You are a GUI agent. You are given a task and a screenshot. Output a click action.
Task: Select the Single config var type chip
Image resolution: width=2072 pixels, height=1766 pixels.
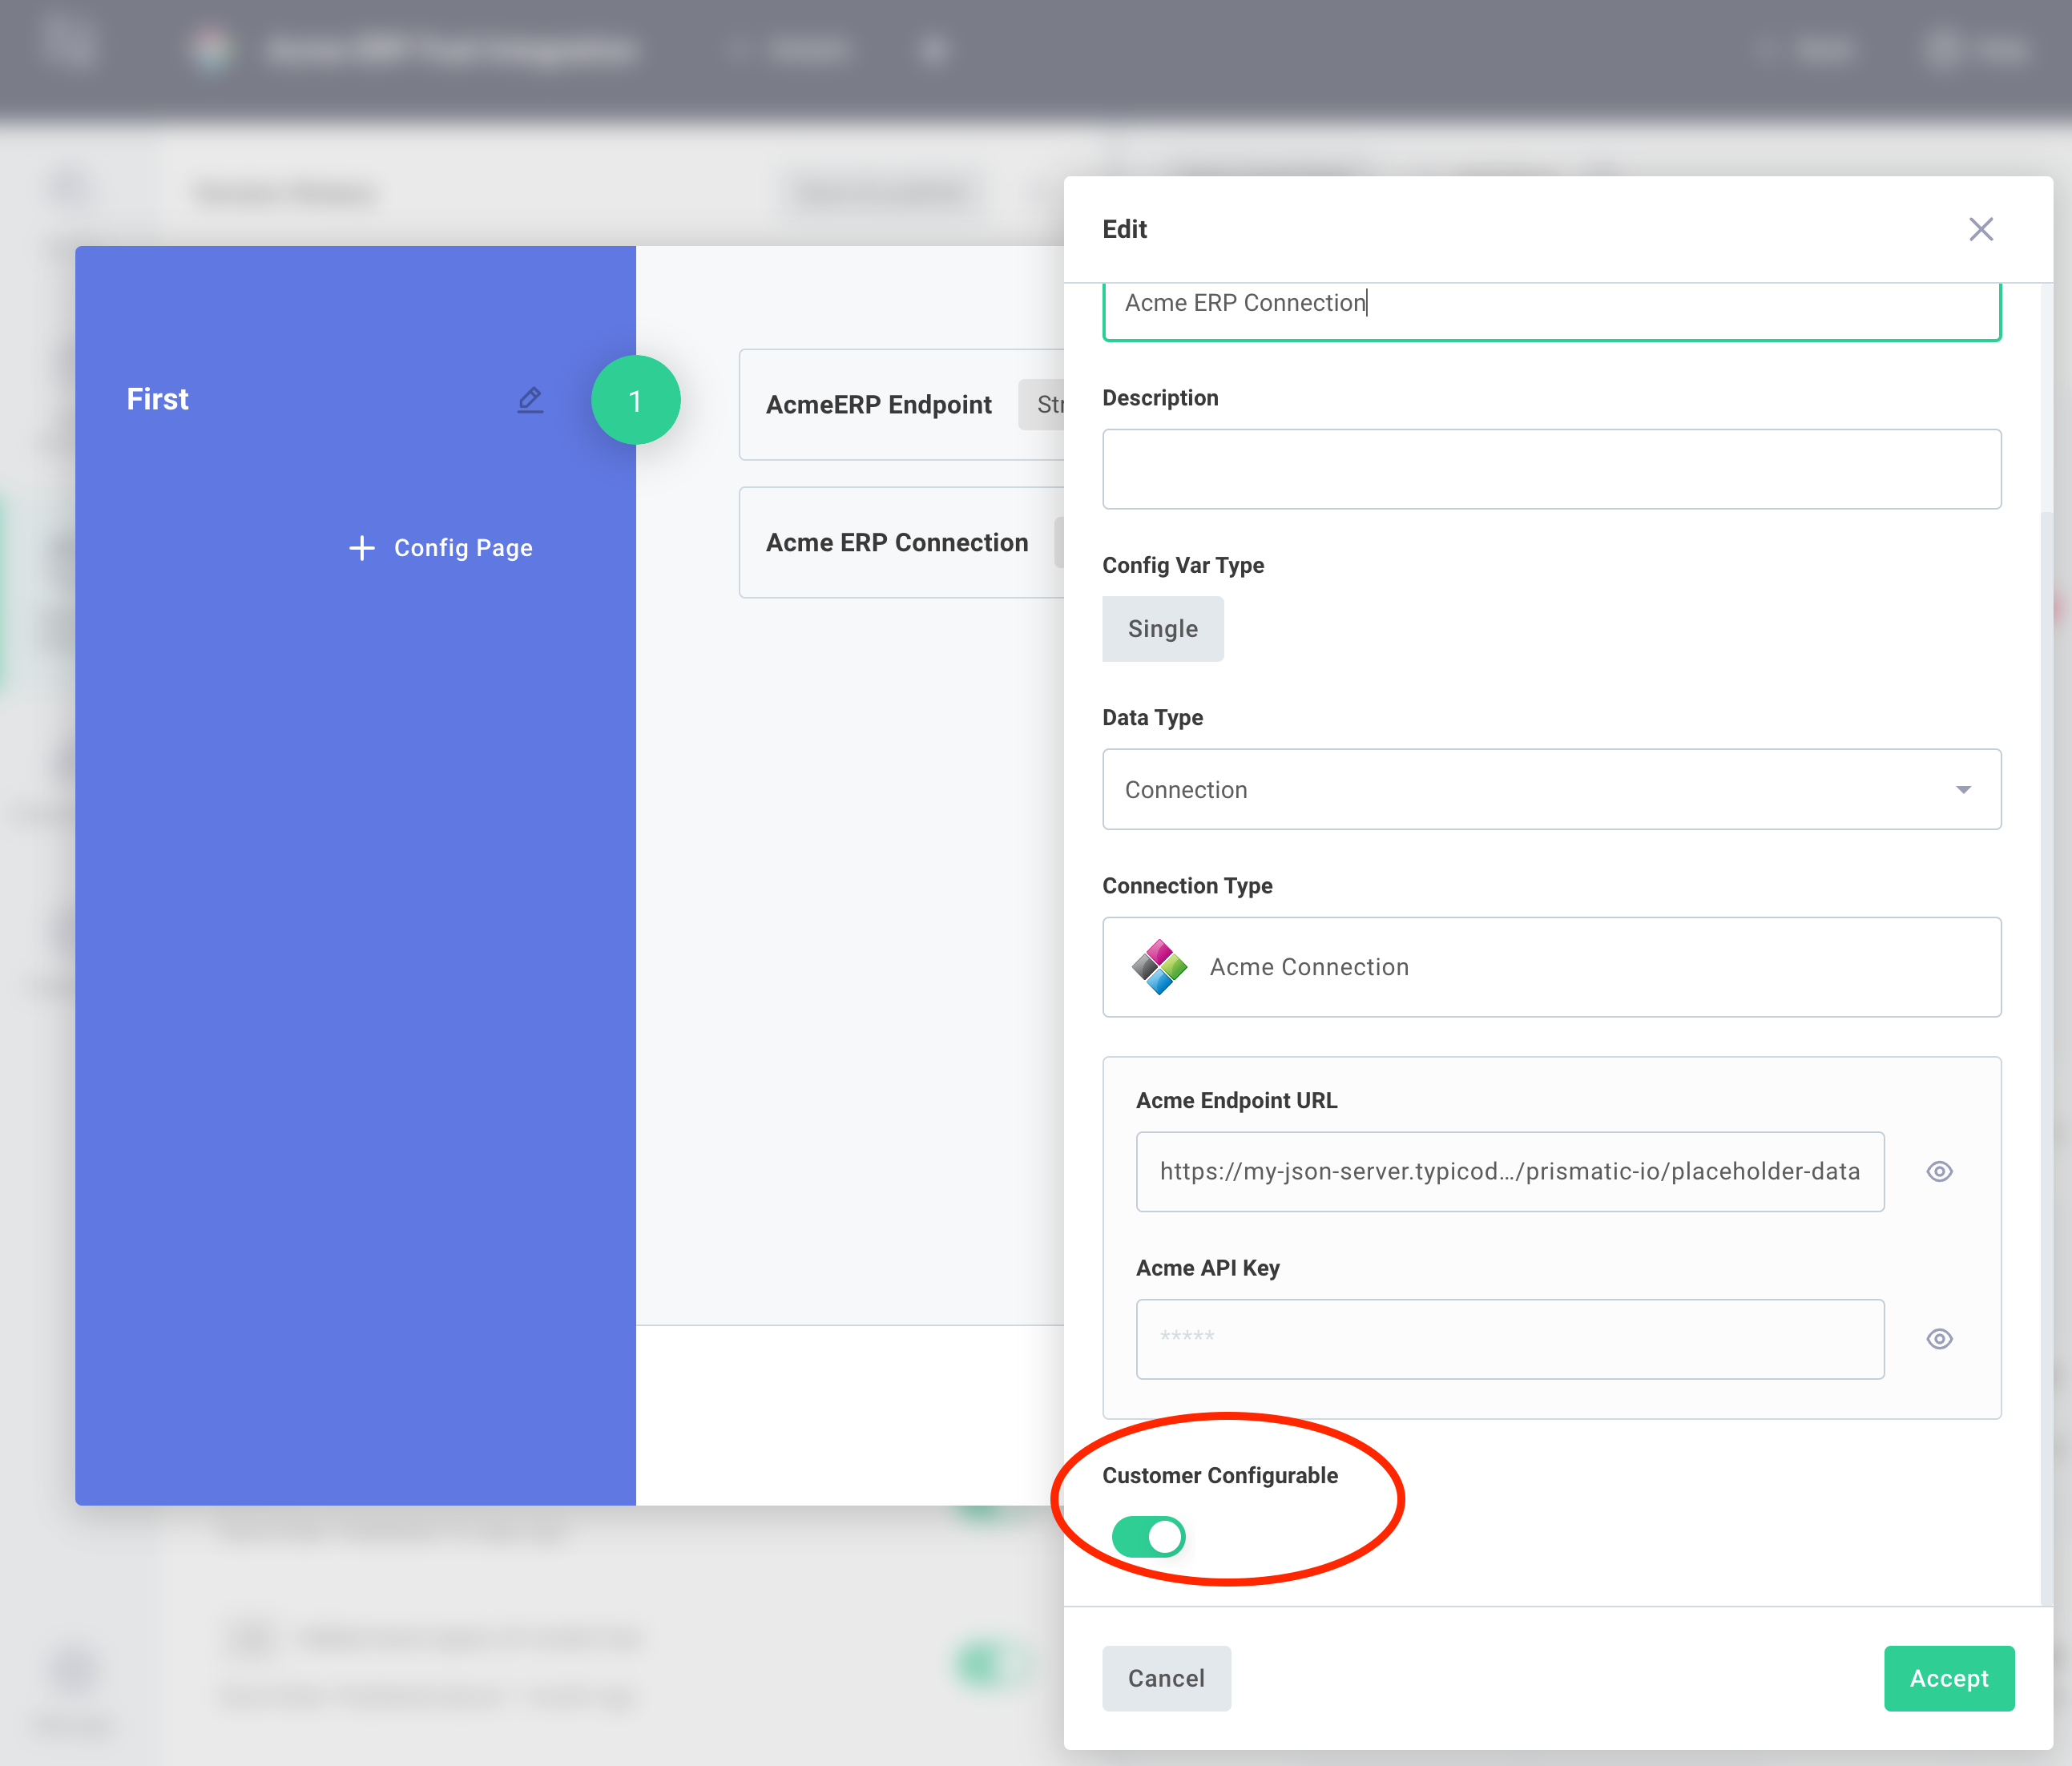(x=1162, y=628)
